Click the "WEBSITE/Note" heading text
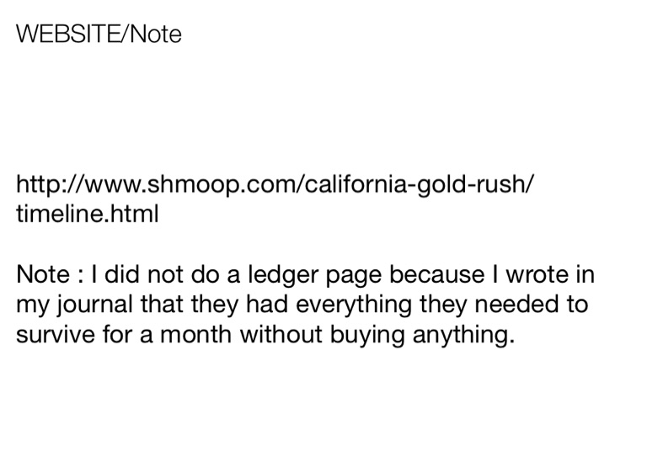This screenshot has height=472, width=647. tap(99, 34)
